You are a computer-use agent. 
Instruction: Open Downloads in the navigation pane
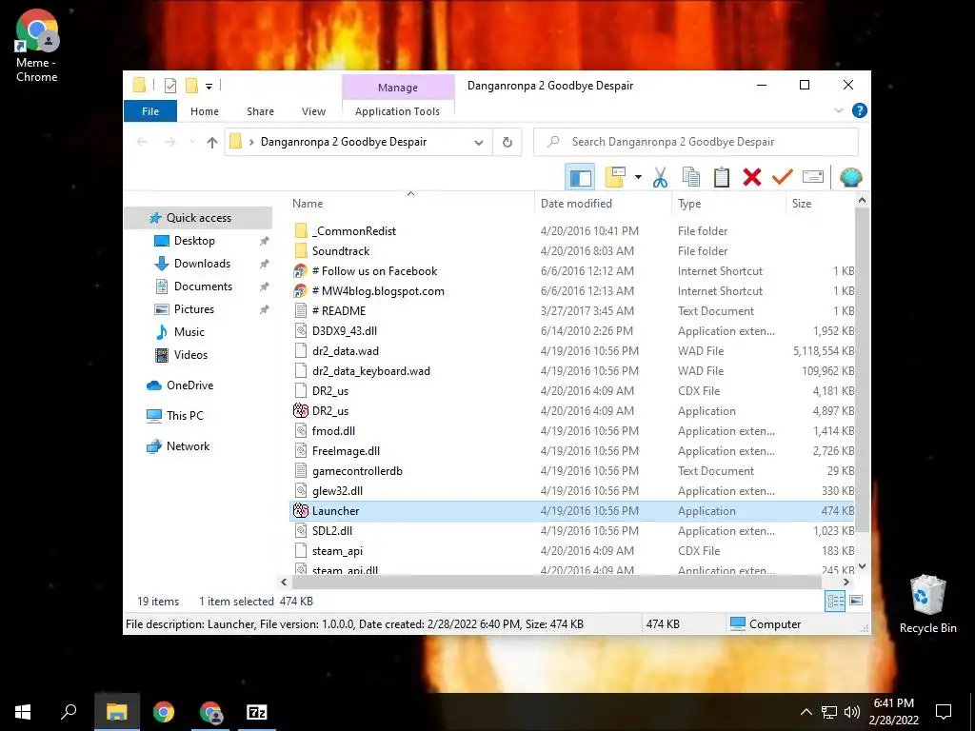point(202,264)
